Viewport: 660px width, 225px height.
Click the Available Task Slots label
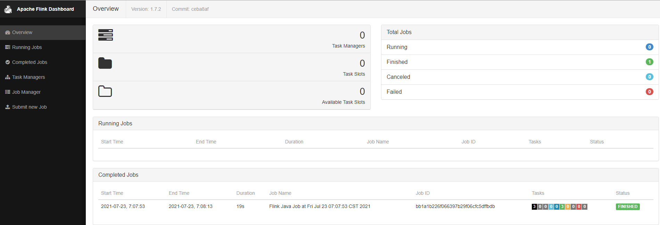point(343,102)
